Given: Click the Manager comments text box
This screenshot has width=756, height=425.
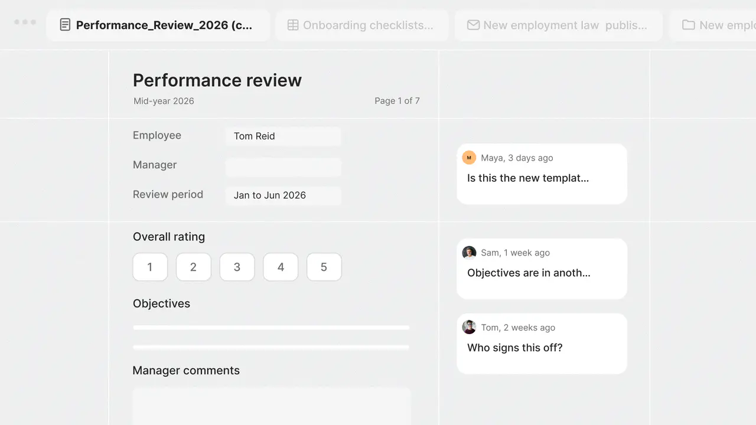Looking at the screenshot, I should [272, 406].
